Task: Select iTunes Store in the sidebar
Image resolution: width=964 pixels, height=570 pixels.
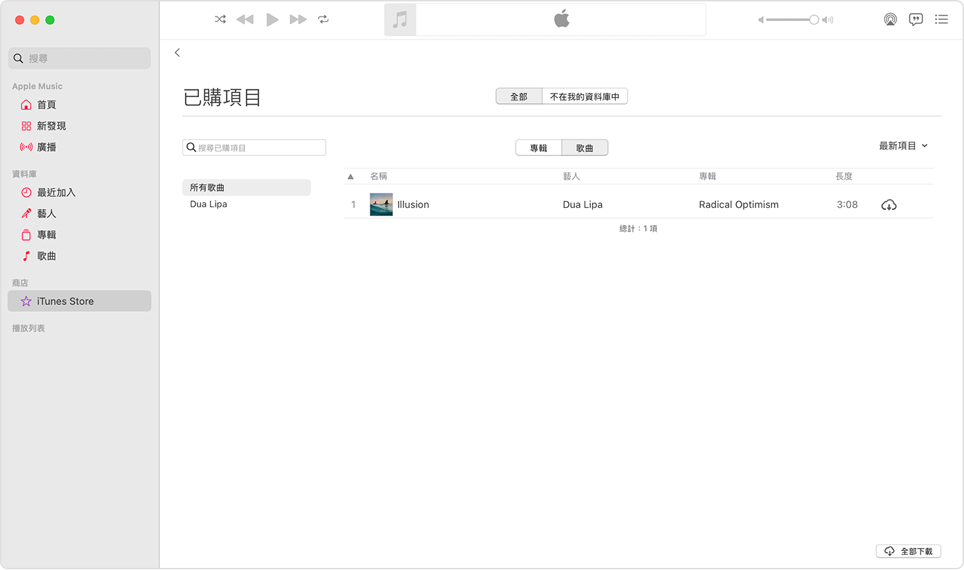Action: point(79,301)
